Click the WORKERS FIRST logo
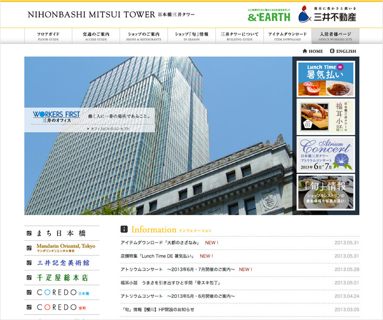The image size is (383, 320). tap(57, 117)
